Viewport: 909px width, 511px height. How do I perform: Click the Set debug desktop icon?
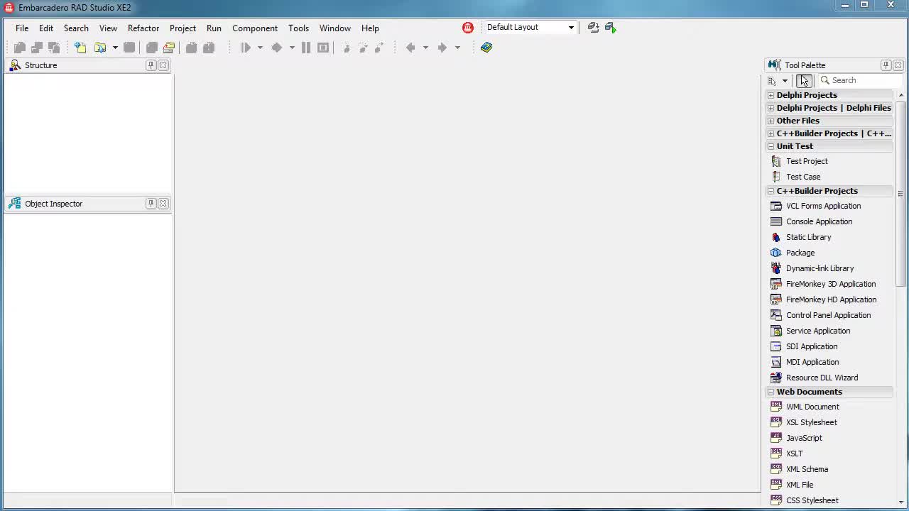[x=611, y=28]
